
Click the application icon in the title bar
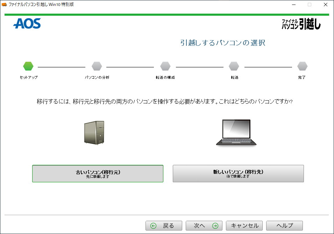pyautogui.click(x=5, y=5)
